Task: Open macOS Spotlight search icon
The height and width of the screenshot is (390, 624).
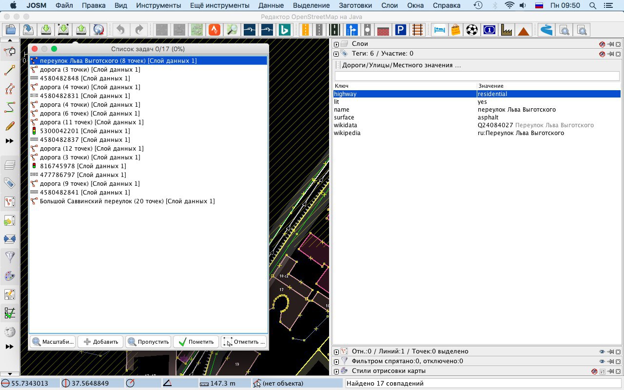Action: click(x=592, y=5)
